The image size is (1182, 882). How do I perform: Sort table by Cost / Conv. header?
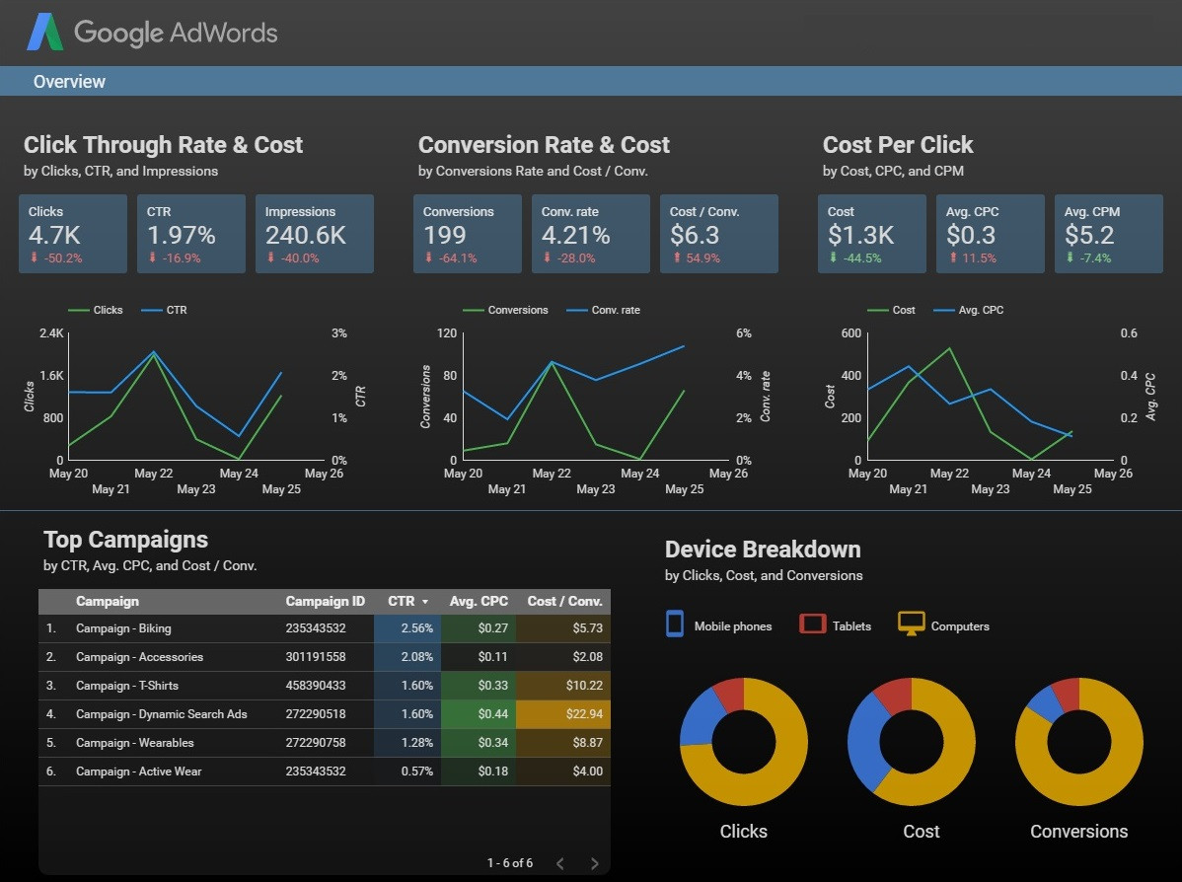pos(564,601)
